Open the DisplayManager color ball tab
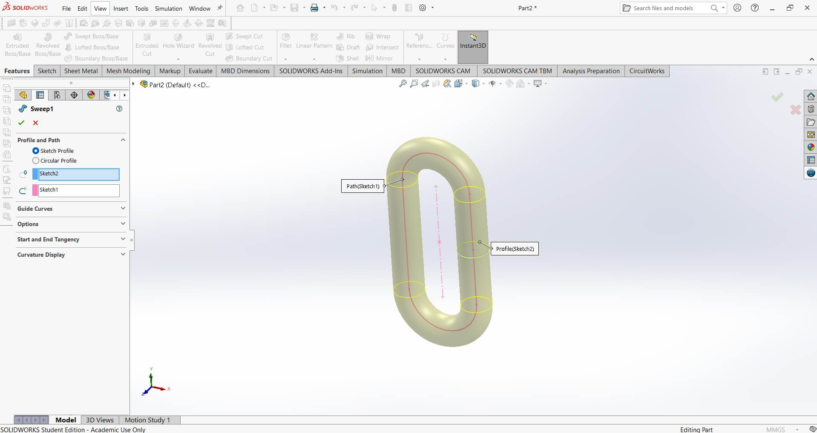Viewport: 817px width, 433px height. click(91, 95)
